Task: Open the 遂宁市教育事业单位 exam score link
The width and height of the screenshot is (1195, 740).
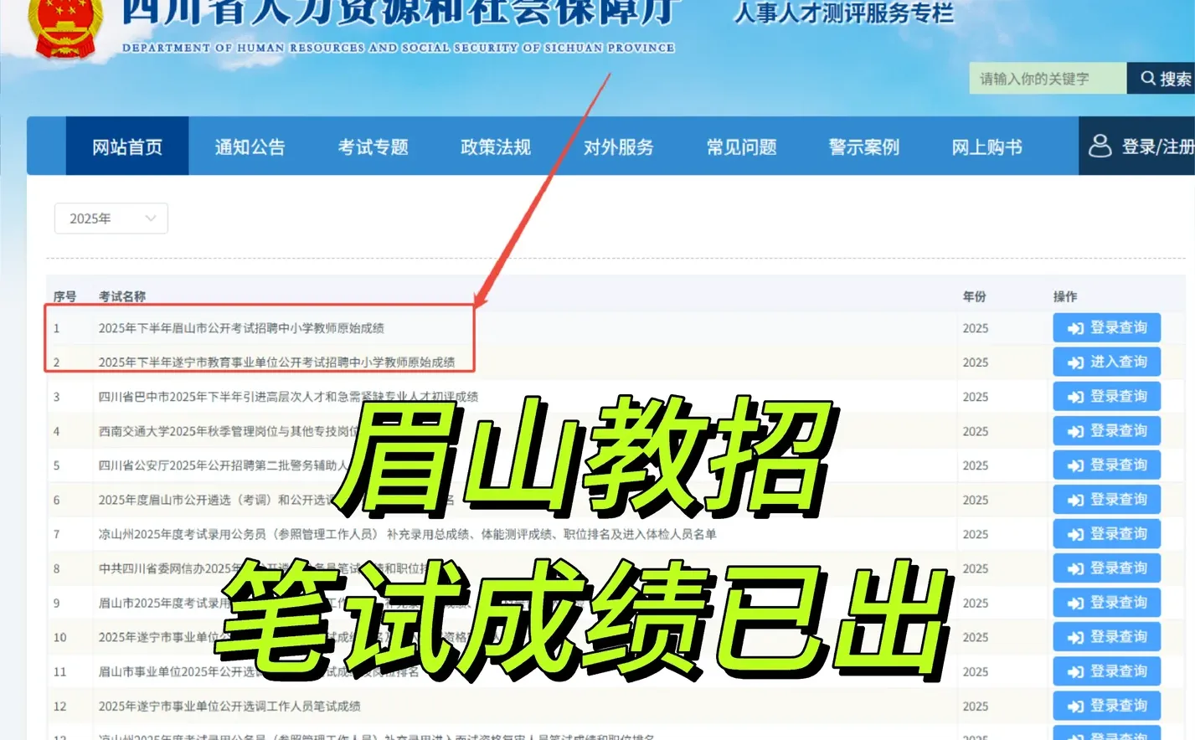Action: click(276, 362)
